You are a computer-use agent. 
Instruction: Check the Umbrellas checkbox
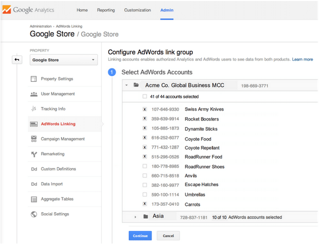click(x=145, y=195)
